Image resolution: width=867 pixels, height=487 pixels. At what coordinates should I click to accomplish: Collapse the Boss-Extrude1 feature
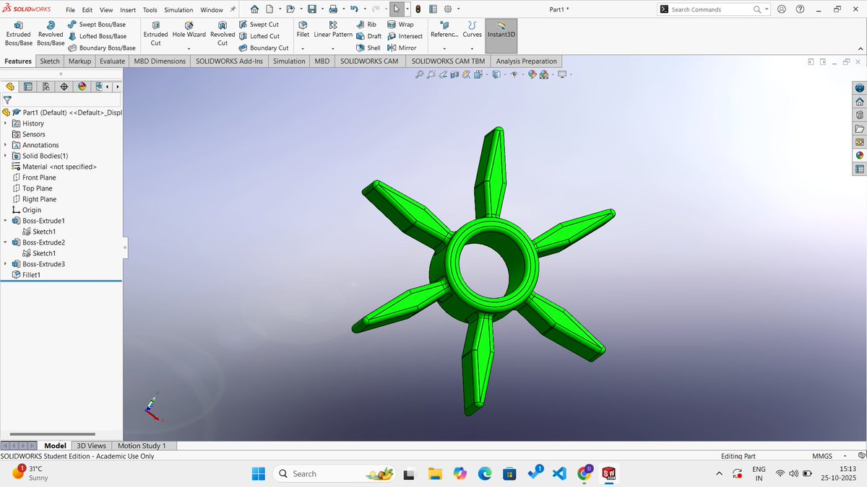6,221
